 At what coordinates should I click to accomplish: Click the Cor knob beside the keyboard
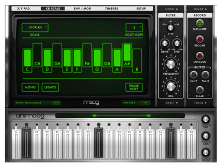pyautogui.click(x=206, y=136)
